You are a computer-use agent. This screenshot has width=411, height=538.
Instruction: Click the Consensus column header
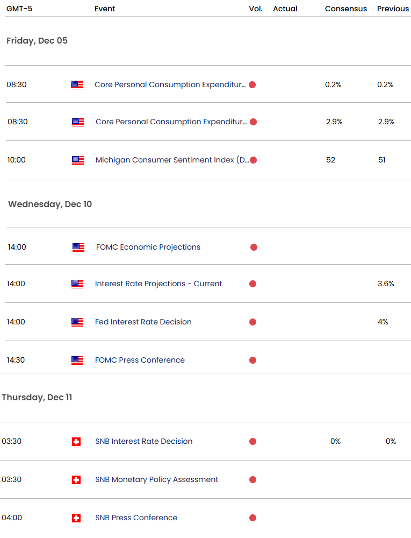[346, 9]
